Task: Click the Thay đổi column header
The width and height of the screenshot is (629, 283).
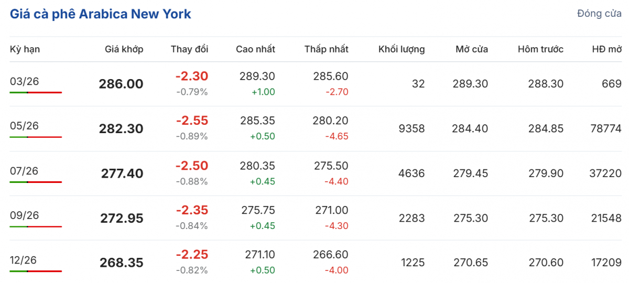Action: [x=189, y=49]
